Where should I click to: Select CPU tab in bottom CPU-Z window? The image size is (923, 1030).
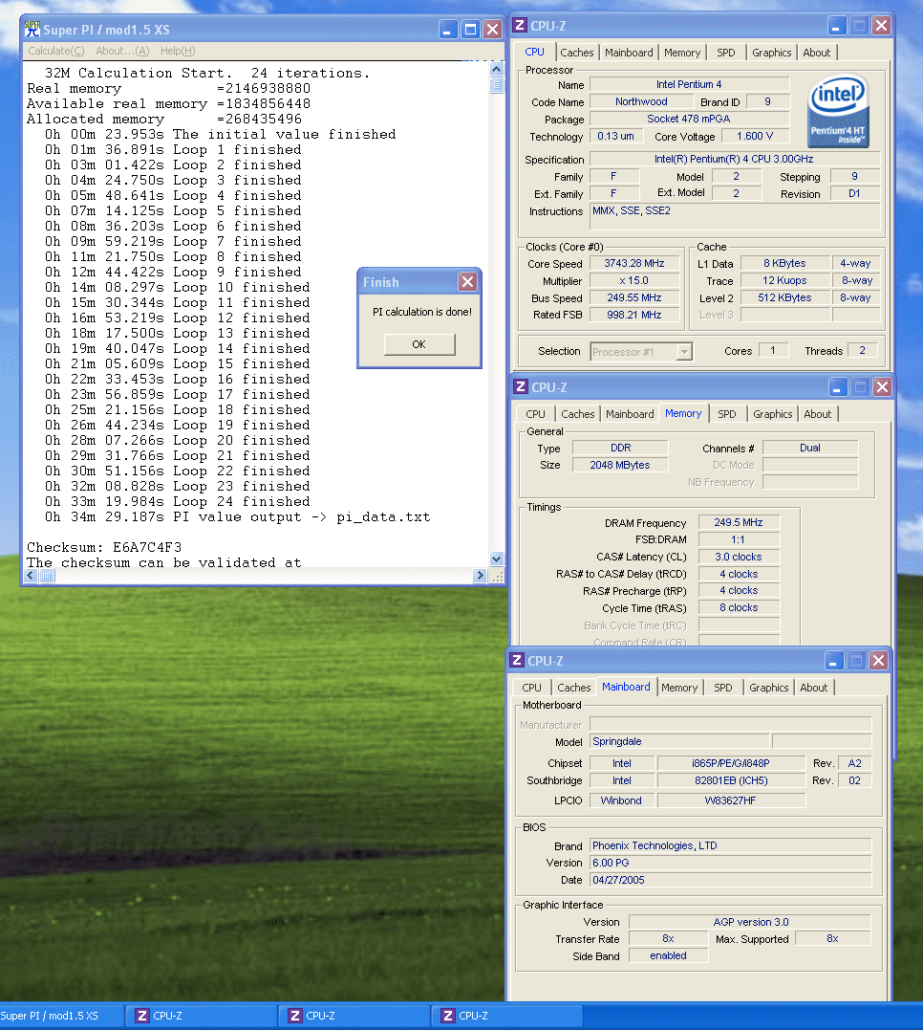pos(532,687)
